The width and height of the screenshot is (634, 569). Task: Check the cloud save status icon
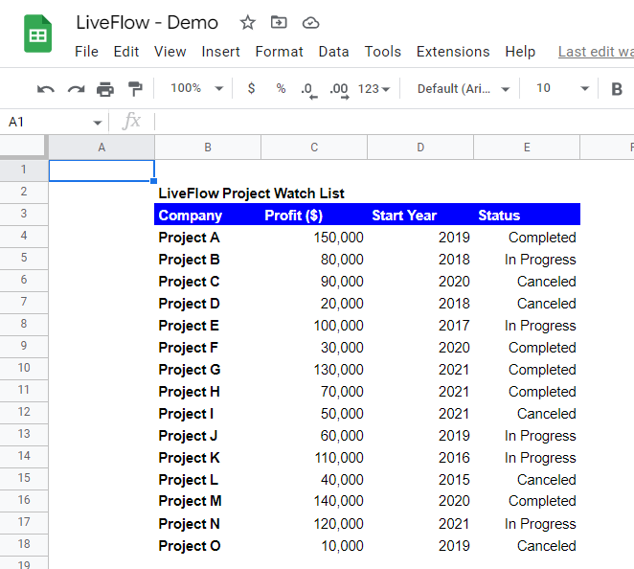[310, 23]
